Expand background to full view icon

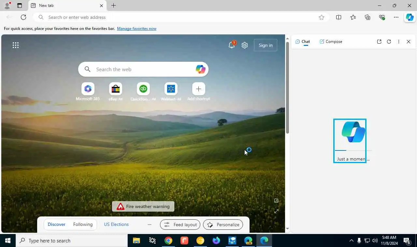click(x=276, y=211)
